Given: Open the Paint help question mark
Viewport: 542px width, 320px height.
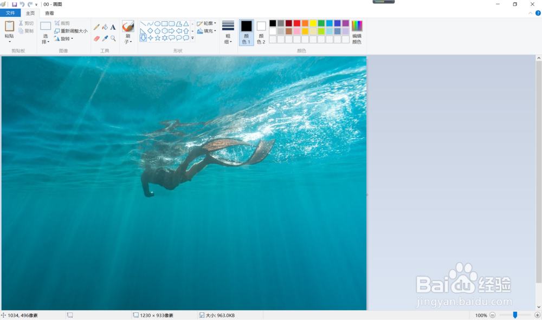Looking at the screenshot, I should coord(538,13).
